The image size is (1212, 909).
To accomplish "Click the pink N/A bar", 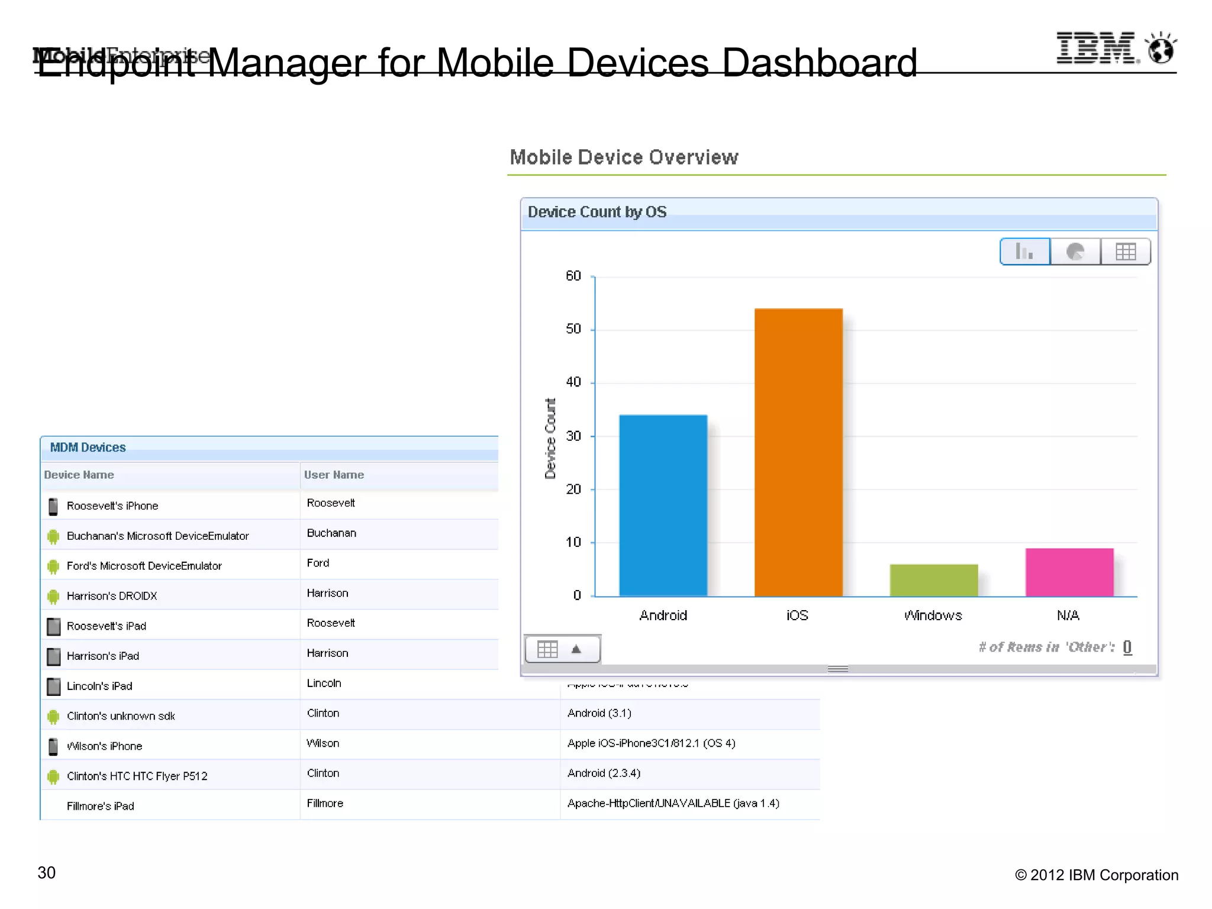I will [1069, 572].
